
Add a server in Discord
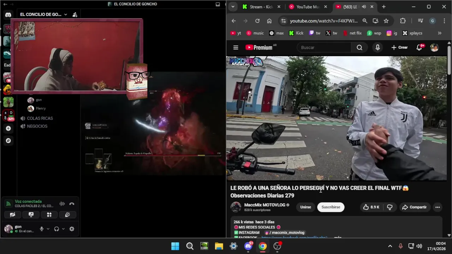pos(8,128)
